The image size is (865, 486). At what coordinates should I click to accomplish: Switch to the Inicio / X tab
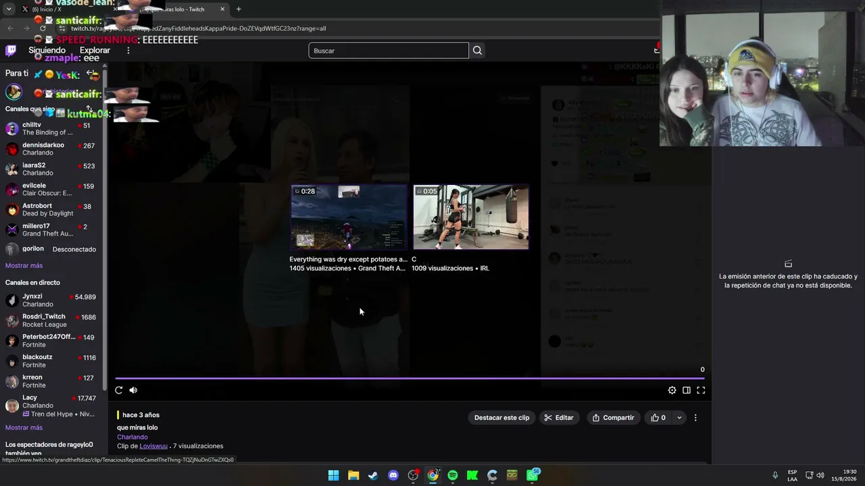(x=68, y=9)
